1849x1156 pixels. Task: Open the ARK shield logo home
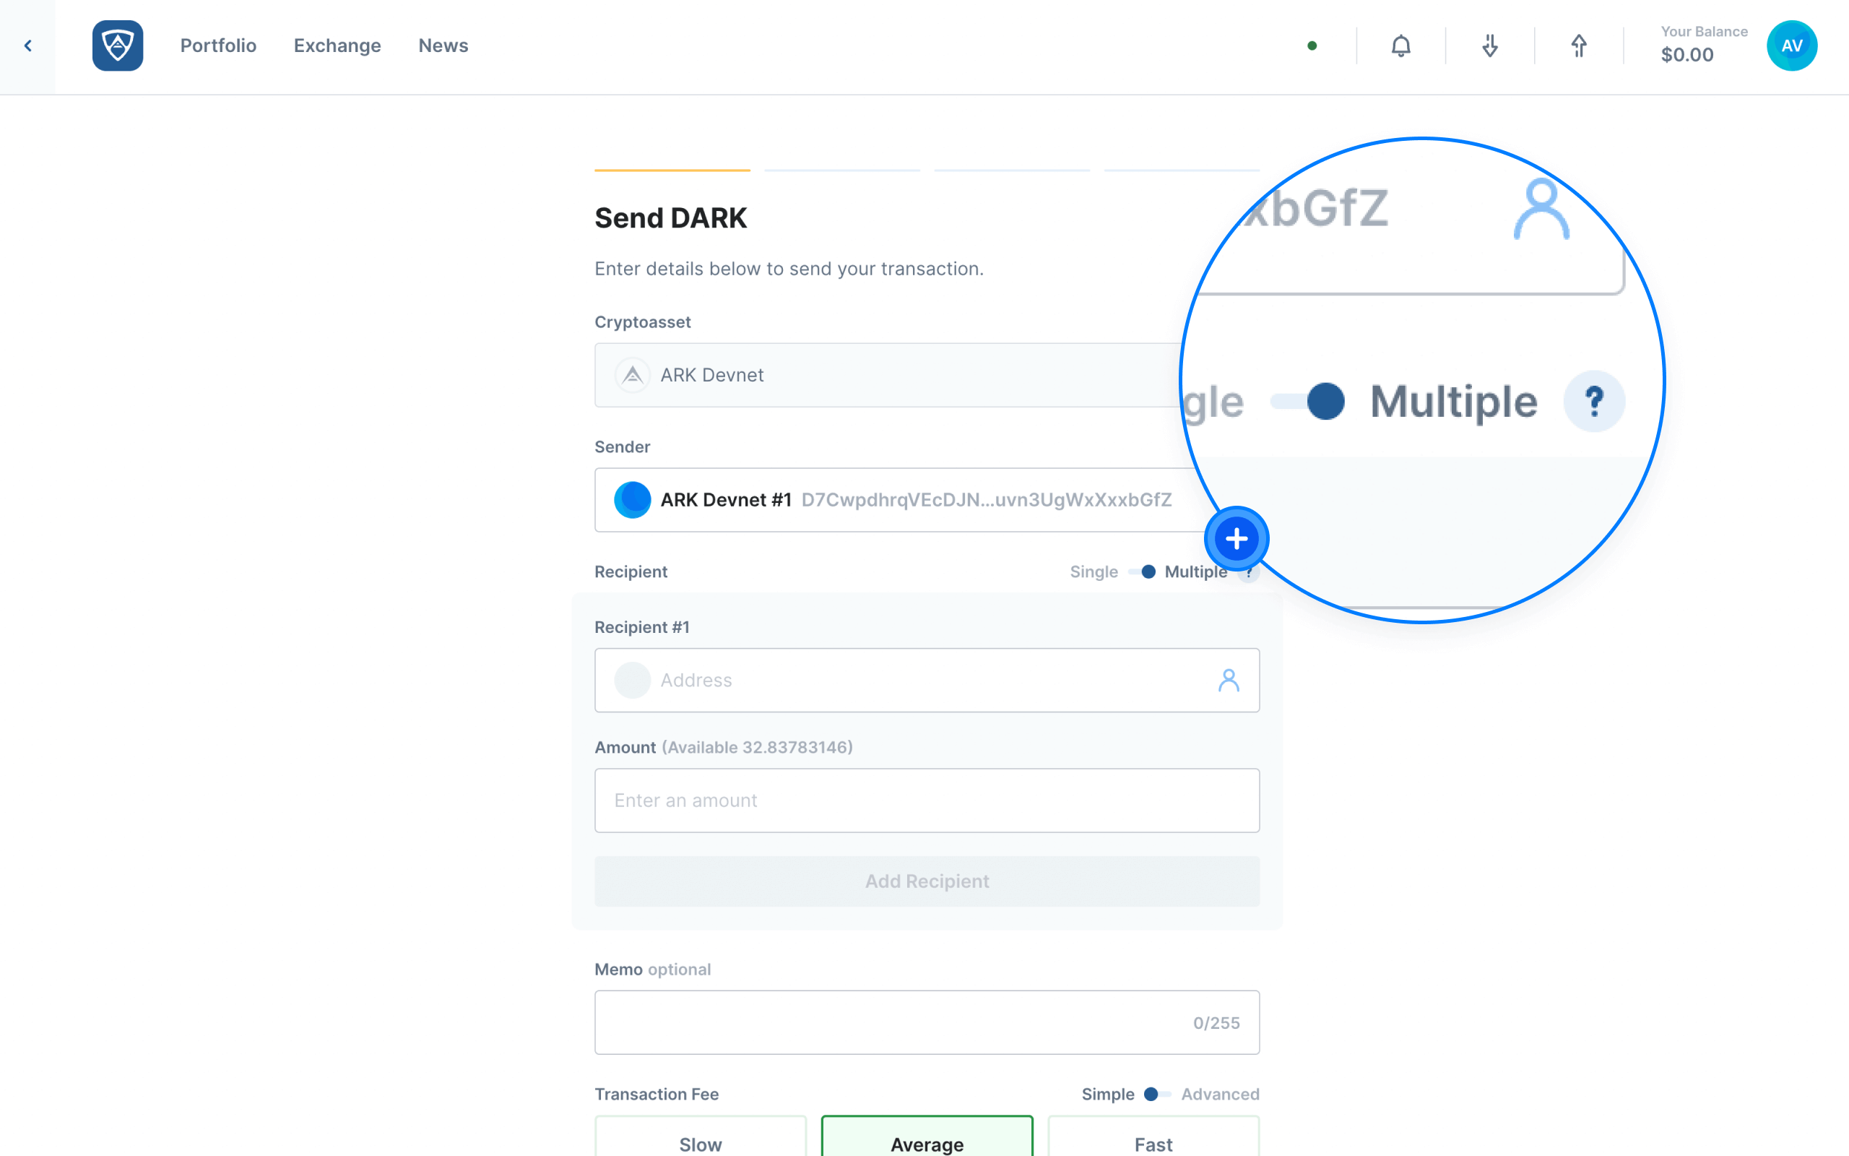[118, 46]
